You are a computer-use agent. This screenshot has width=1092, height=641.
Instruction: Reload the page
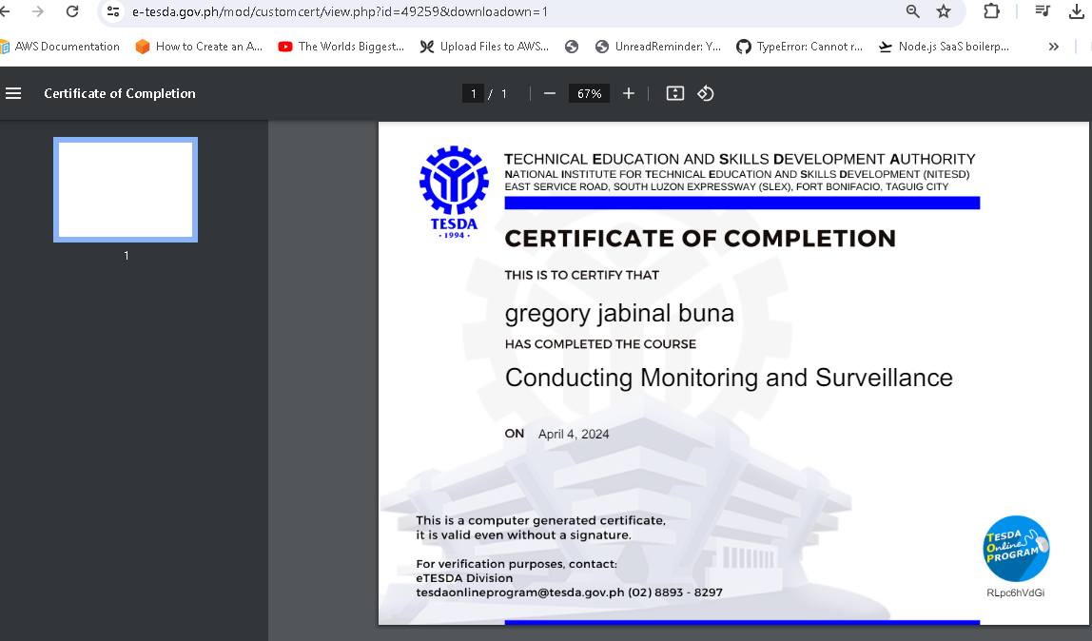coord(72,11)
